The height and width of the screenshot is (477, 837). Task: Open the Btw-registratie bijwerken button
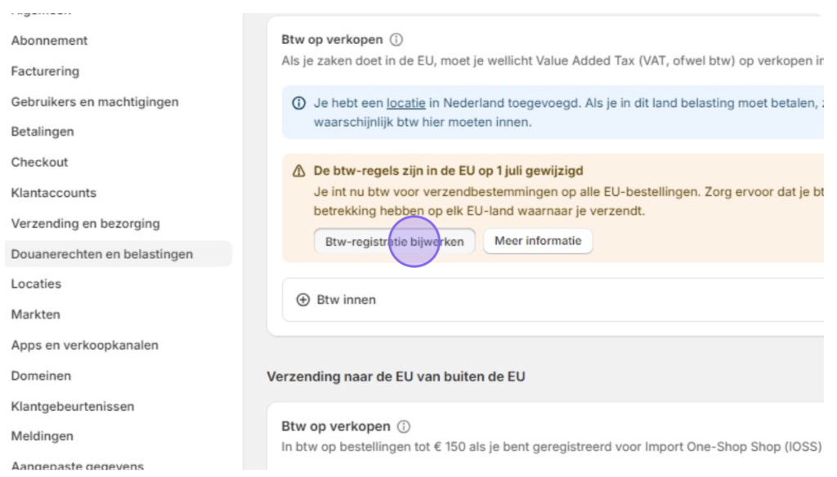[395, 242]
